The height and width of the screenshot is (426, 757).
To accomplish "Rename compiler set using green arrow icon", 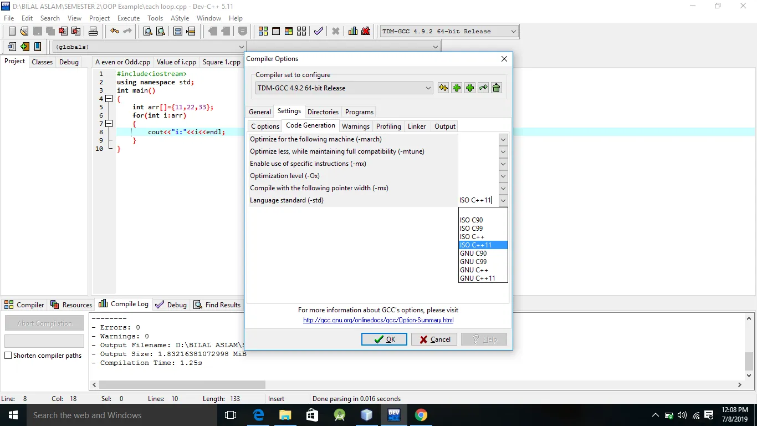I will click(x=483, y=88).
